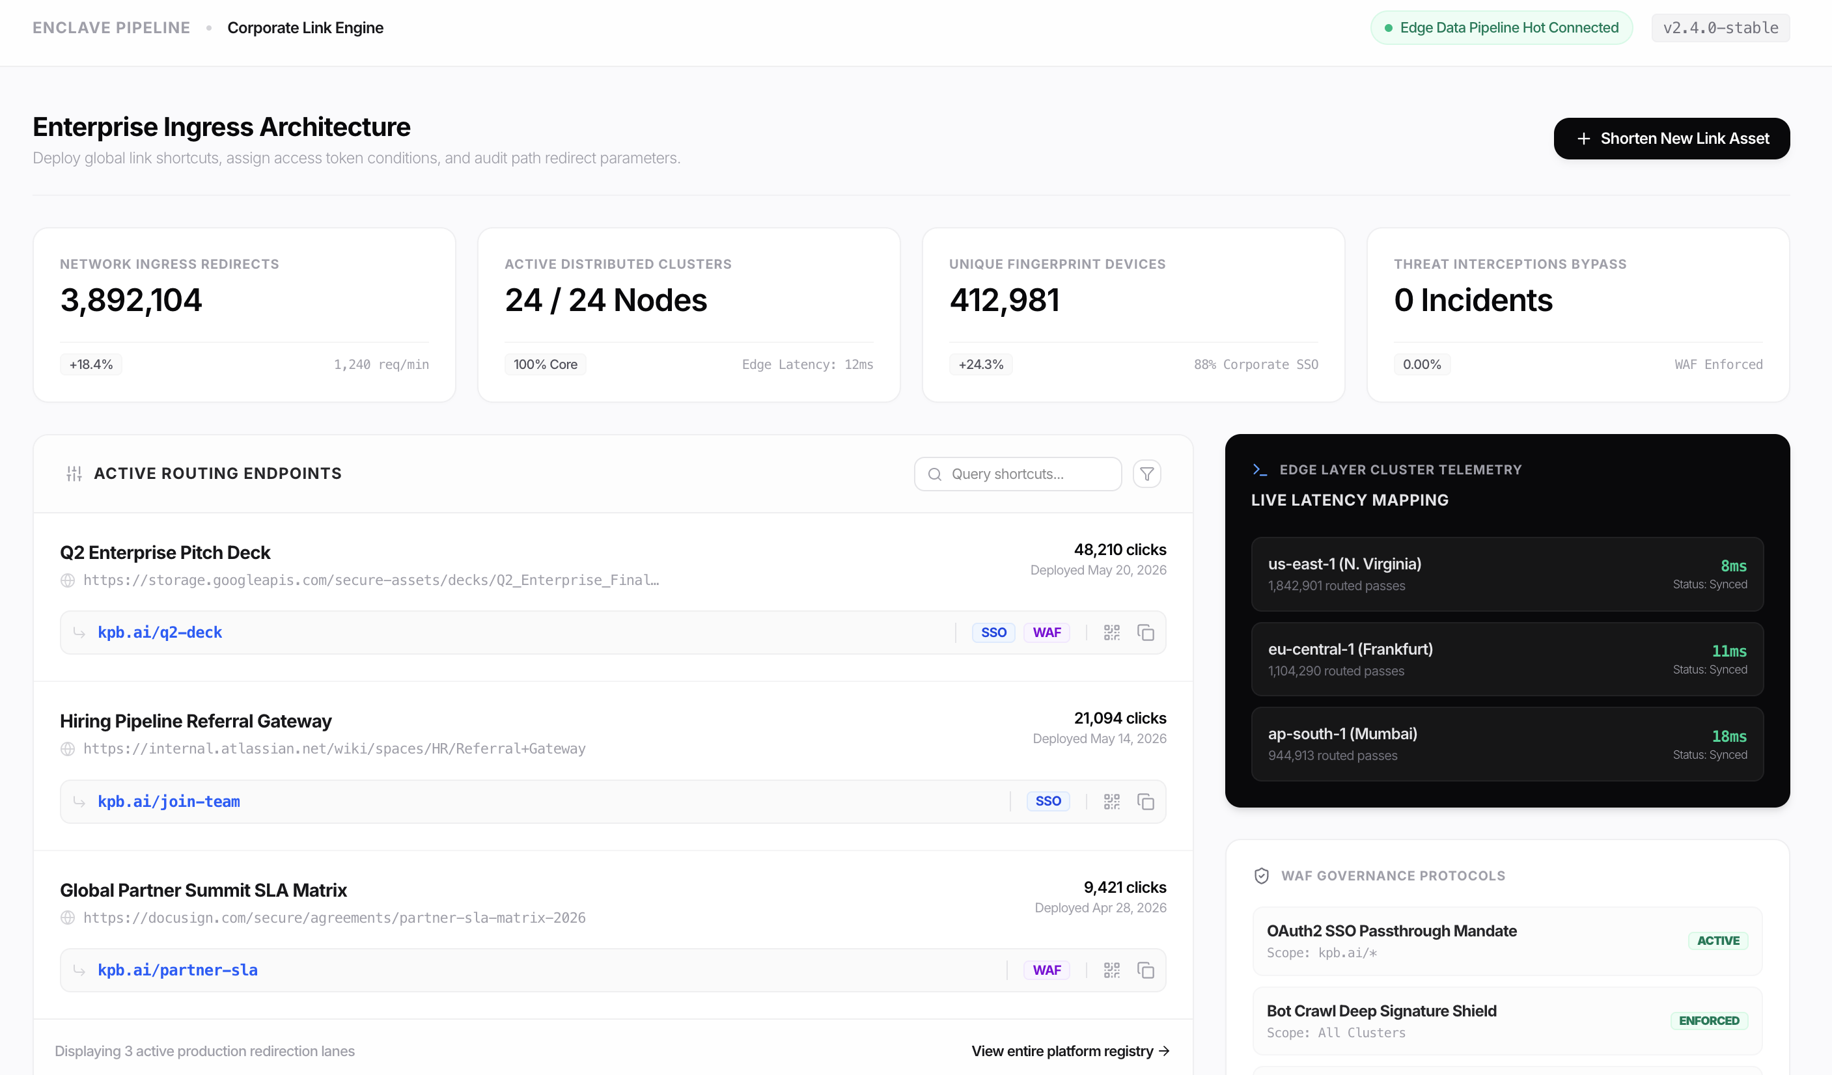Open the filter icon beside Query shortcuts
Image resolution: width=1832 pixels, height=1075 pixels.
(x=1146, y=474)
